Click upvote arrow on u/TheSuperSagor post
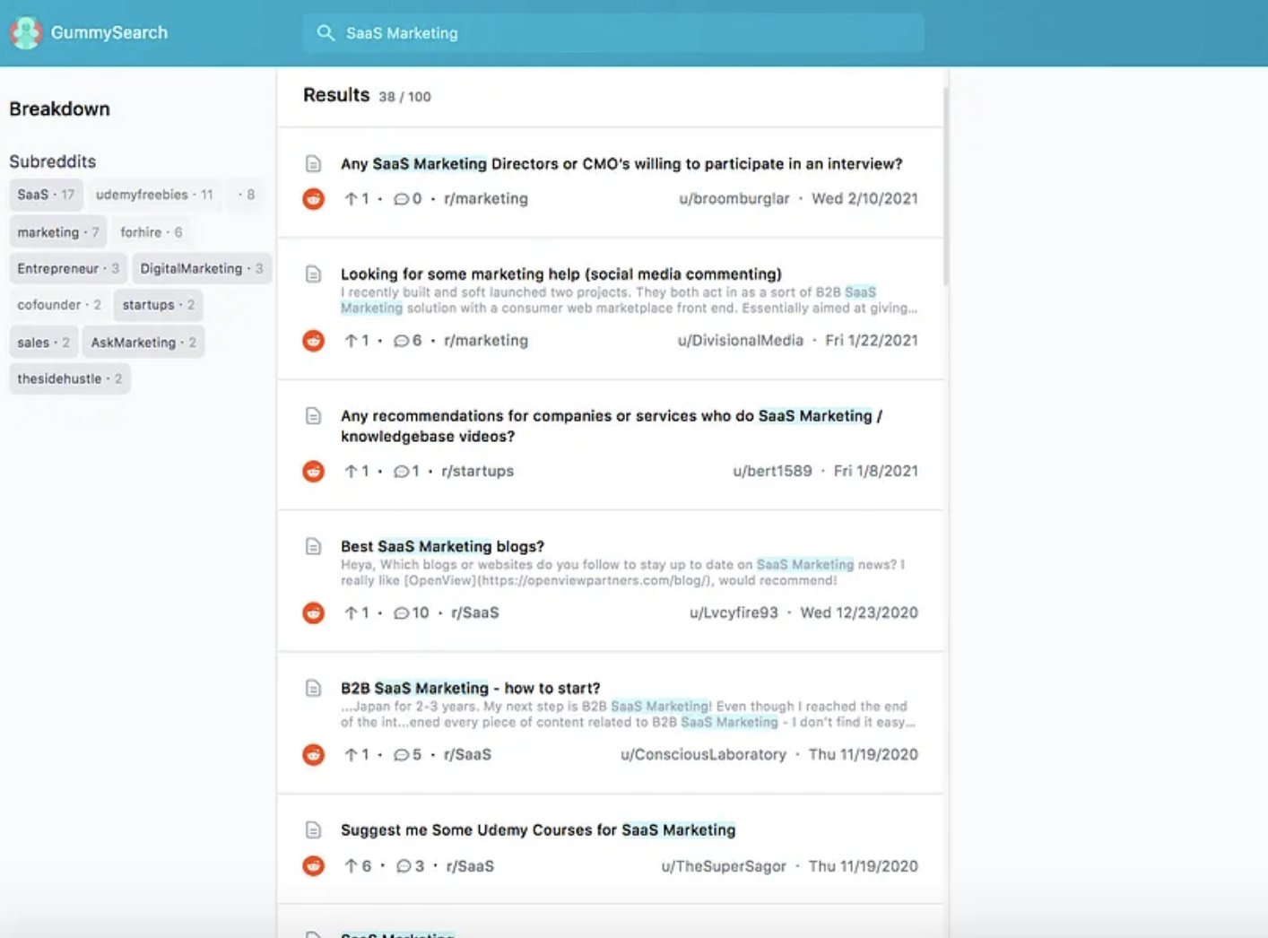Image resolution: width=1268 pixels, height=938 pixels. pos(351,866)
